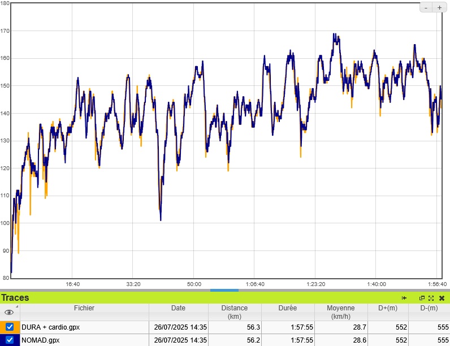This screenshot has width=450, height=346.
Task: Detach the Traces panel into a separate window
Action: tap(422, 298)
